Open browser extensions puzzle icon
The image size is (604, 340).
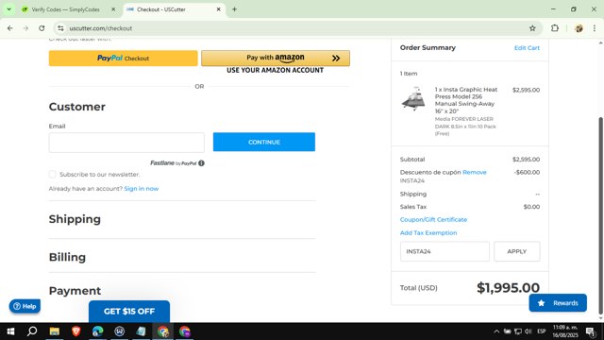coord(555,28)
